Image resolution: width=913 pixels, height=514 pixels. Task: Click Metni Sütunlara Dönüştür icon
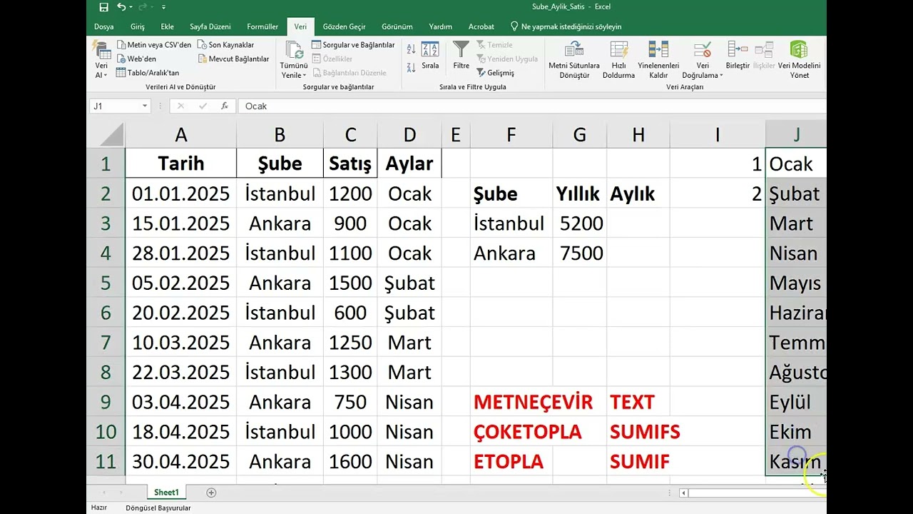click(x=574, y=49)
